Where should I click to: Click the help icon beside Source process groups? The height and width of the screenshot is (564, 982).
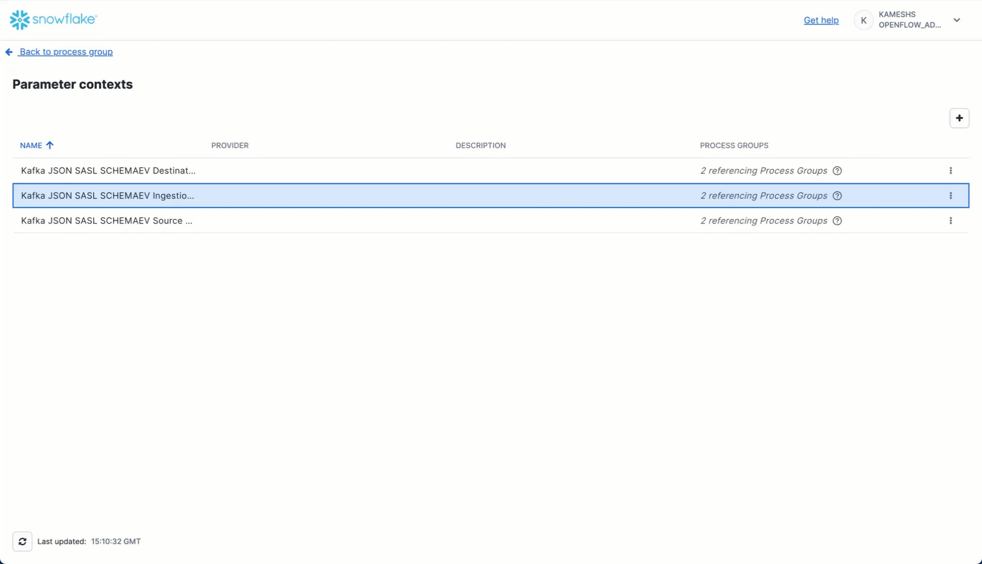point(837,221)
